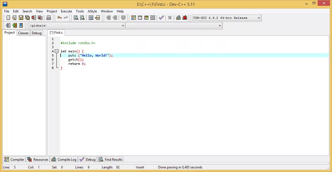Open the Find Results bottom tab

click(x=110, y=159)
